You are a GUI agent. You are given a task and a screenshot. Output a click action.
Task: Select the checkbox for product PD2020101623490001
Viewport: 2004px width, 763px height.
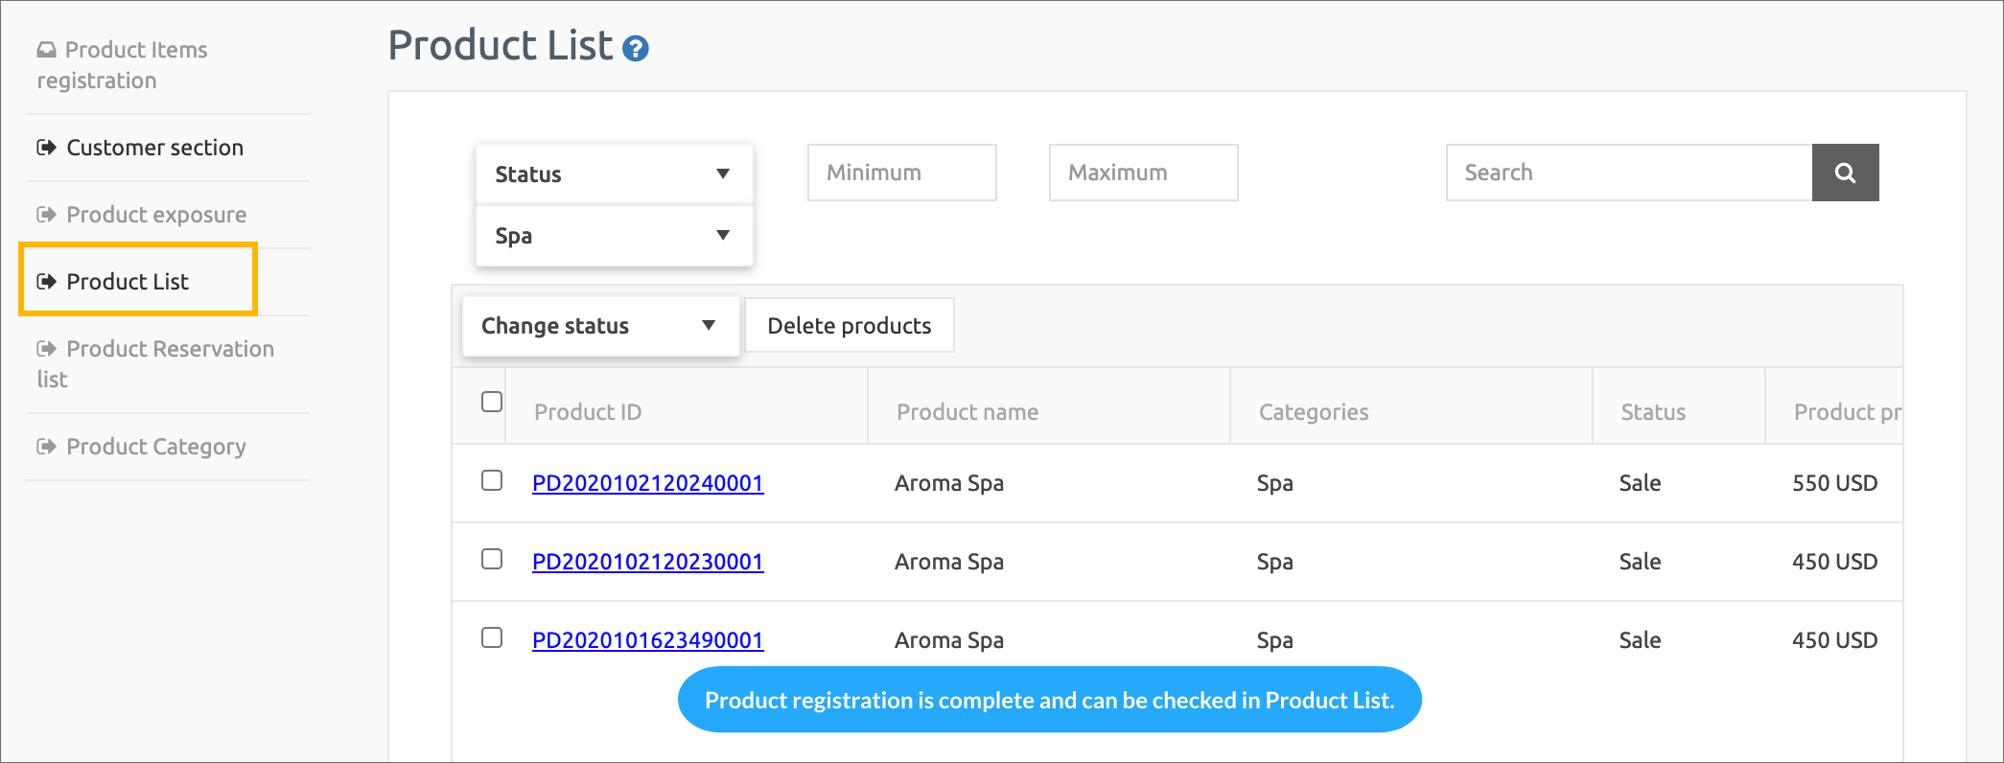(x=492, y=637)
